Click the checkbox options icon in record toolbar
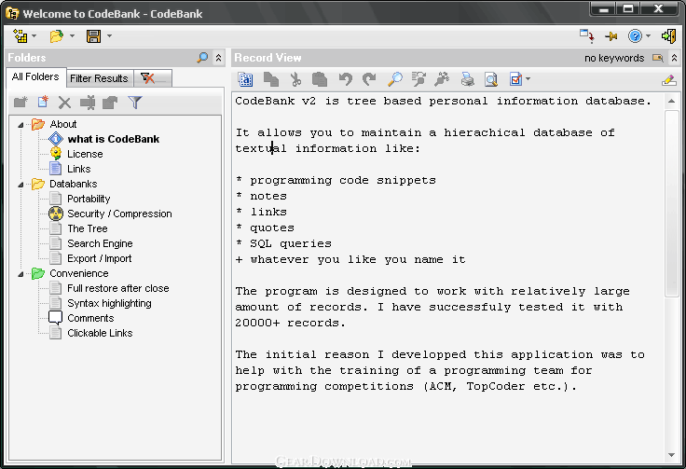This screenshot has width=686, height=469. [x=515, y=79]
